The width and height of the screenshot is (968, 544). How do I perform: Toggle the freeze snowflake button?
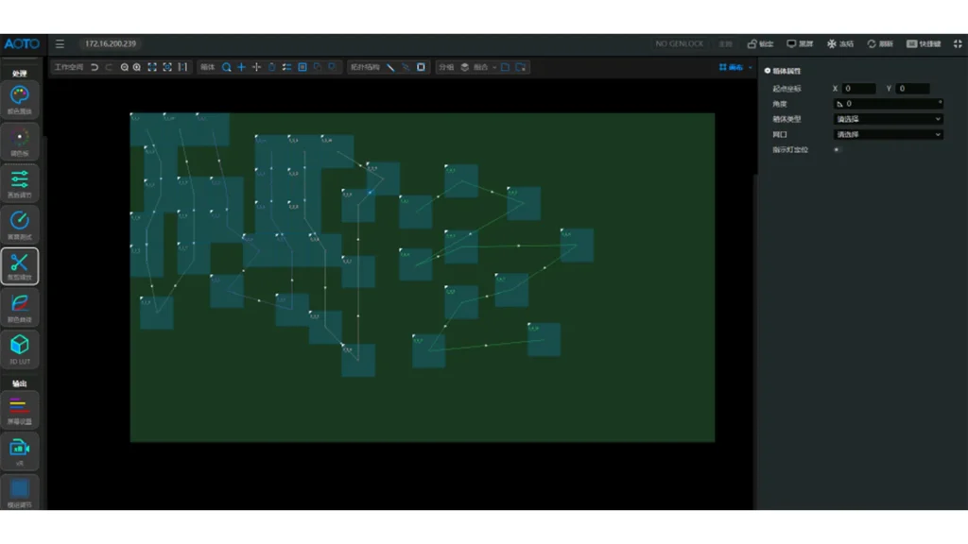(839, 43)
